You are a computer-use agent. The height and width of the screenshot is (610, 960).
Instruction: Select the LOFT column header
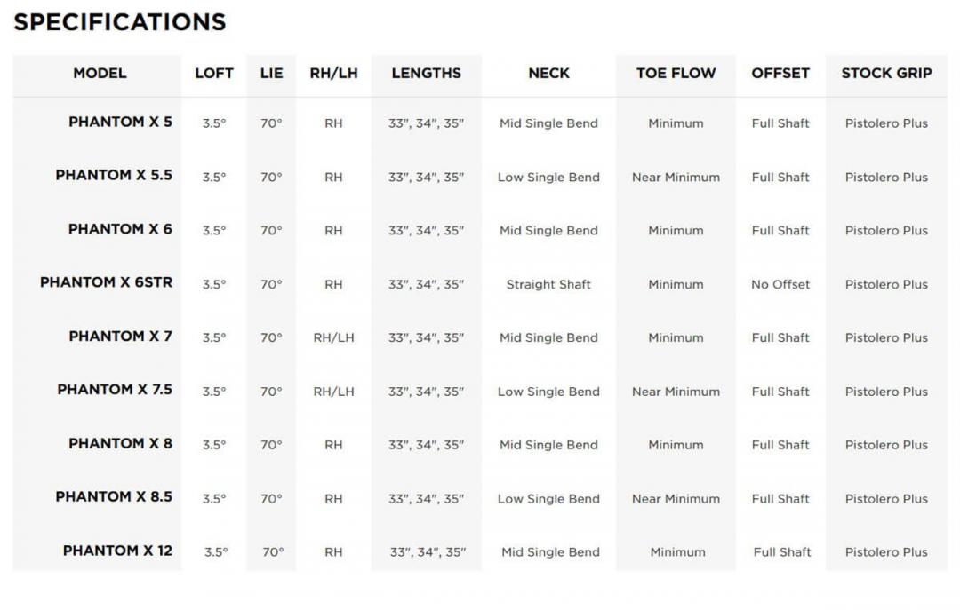[214, 74]
